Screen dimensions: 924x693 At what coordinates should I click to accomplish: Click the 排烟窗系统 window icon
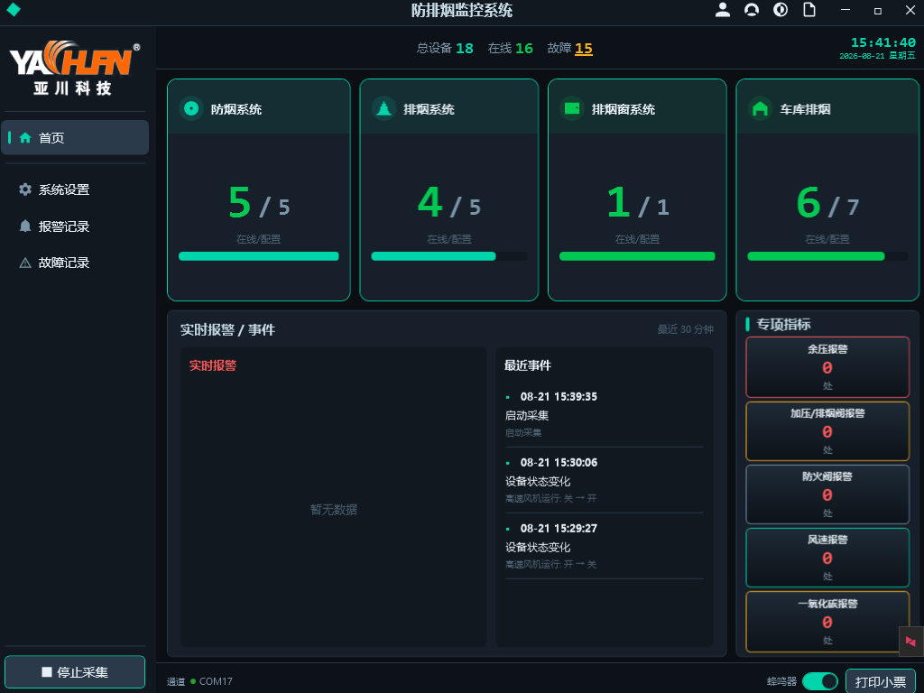click(x=571, y=108)
